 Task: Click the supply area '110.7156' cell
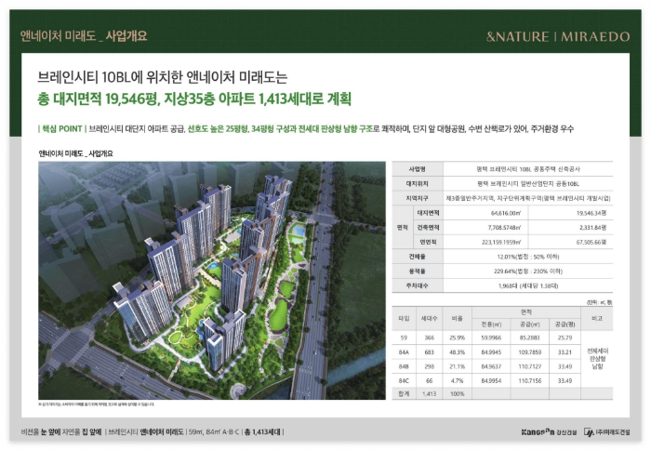[x=529, y=380]
